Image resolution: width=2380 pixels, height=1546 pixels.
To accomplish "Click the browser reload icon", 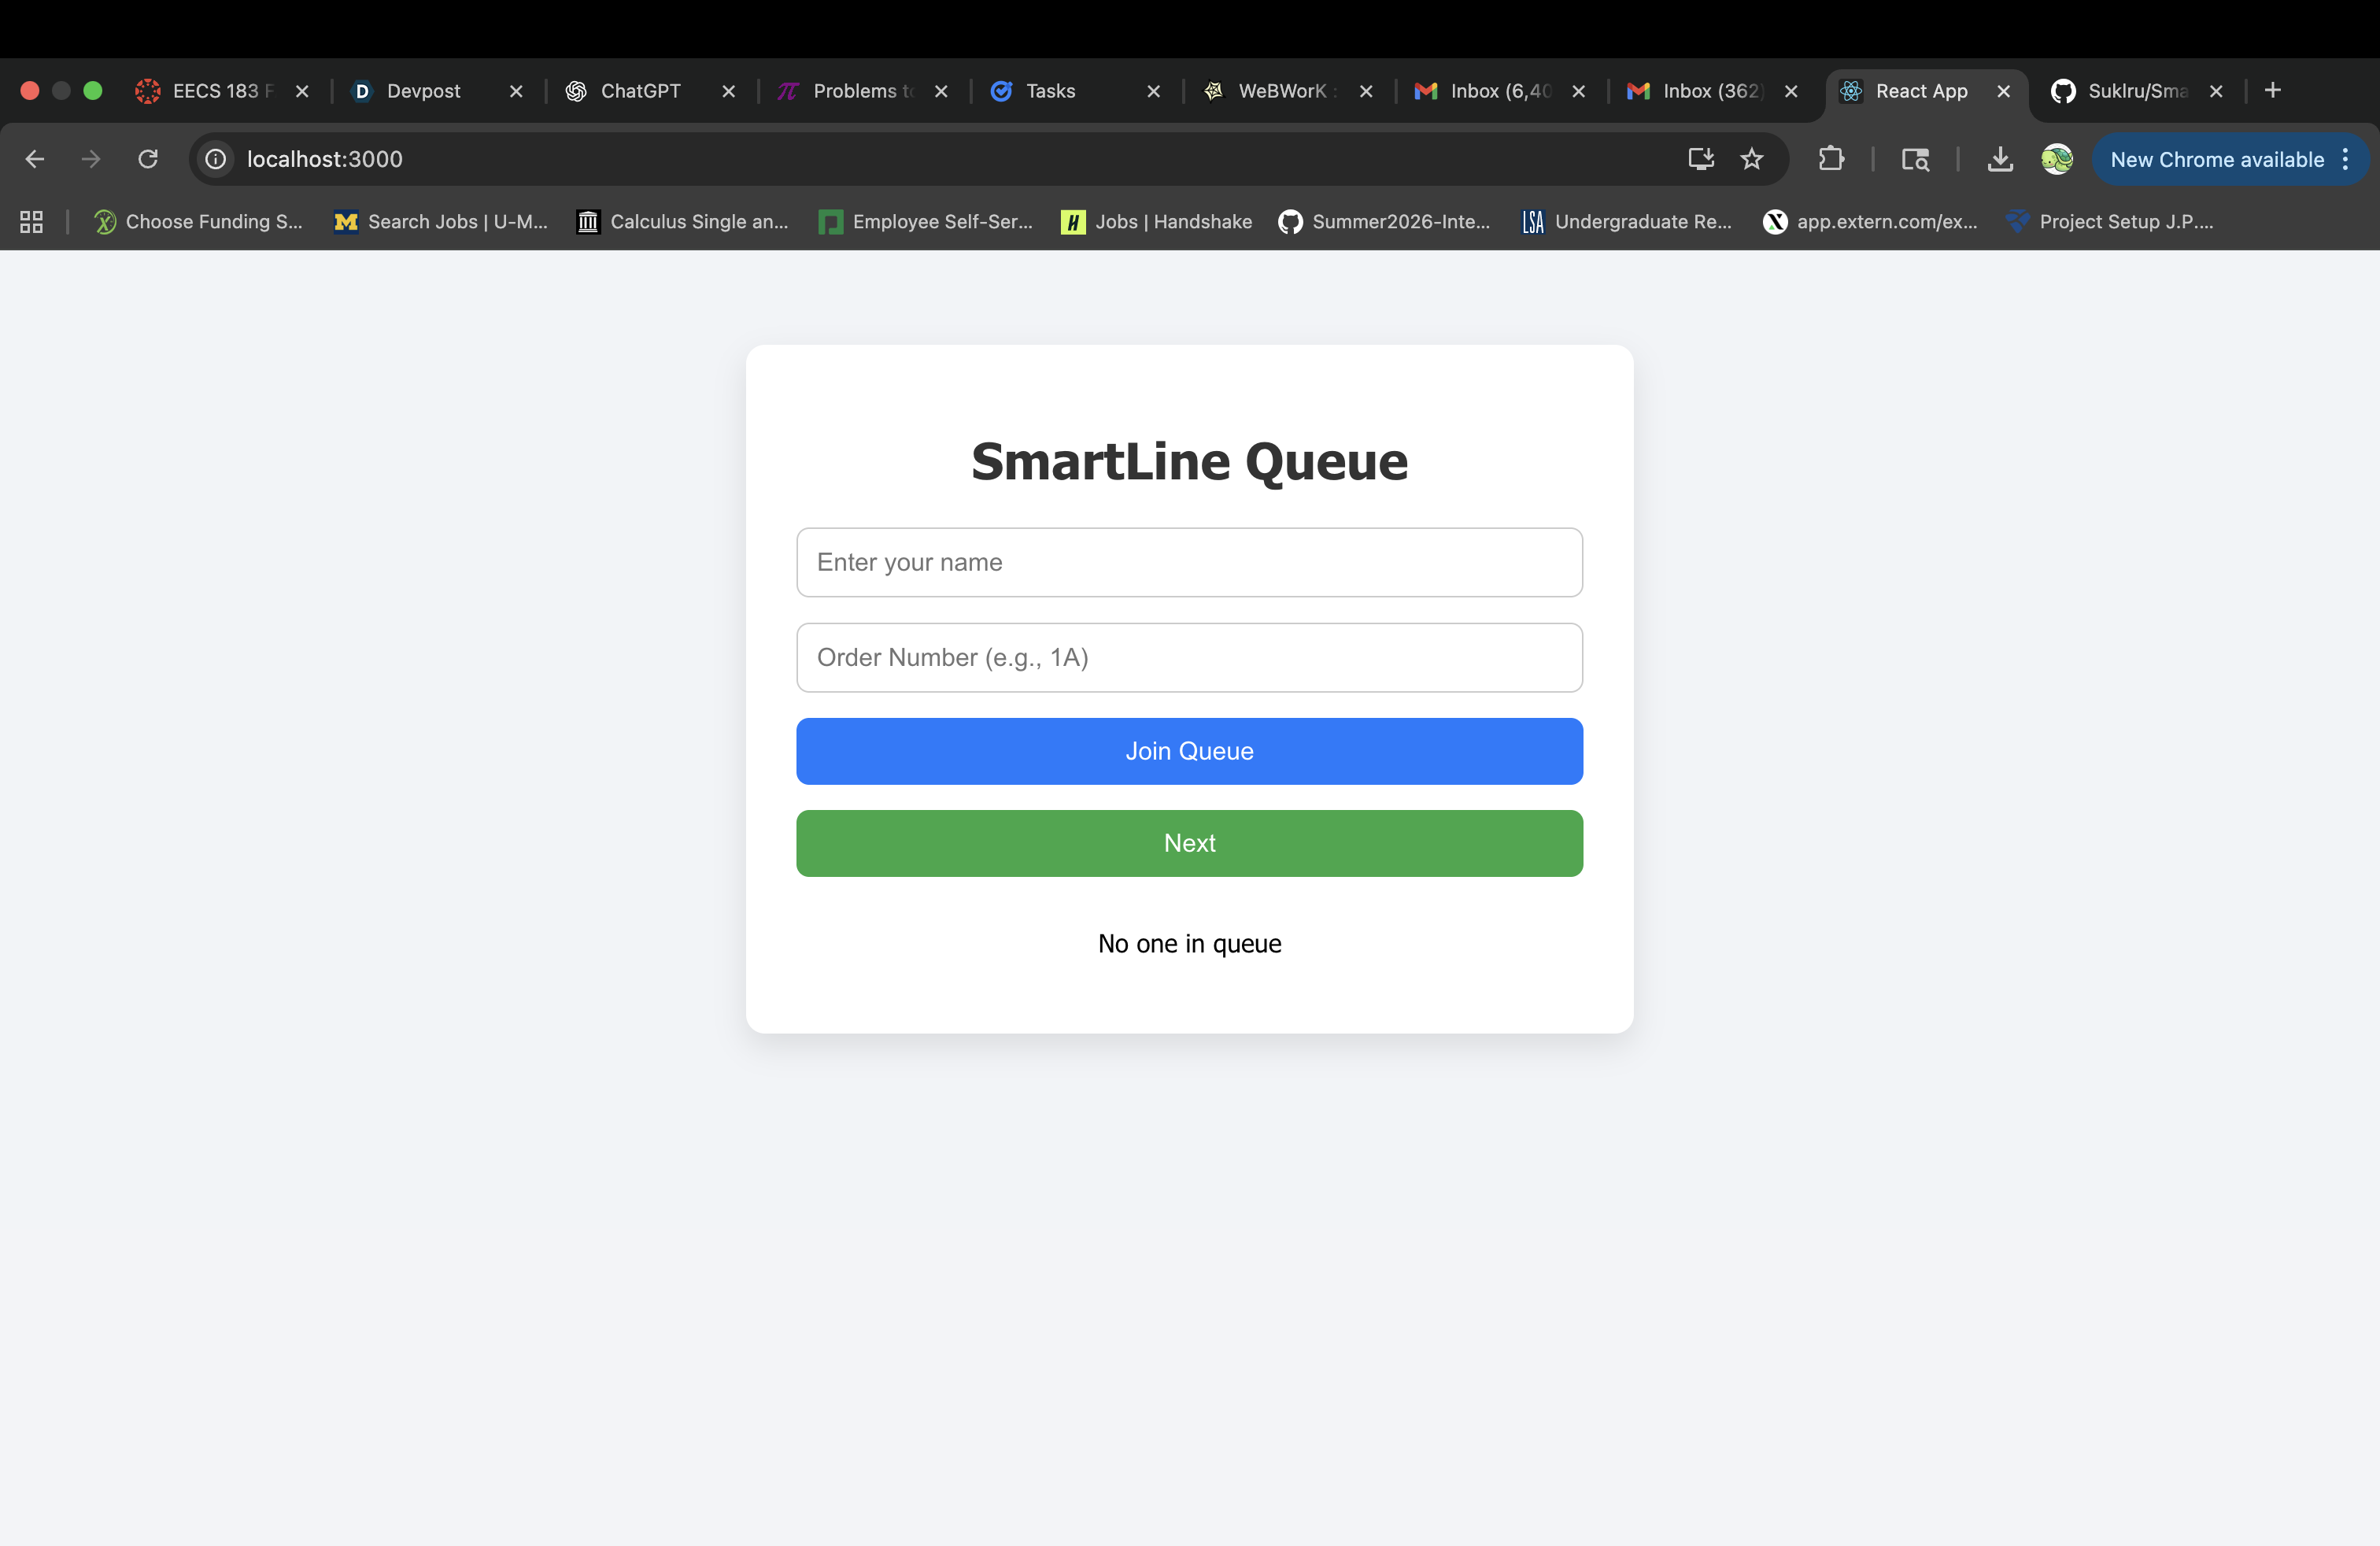I will (148, 159).
